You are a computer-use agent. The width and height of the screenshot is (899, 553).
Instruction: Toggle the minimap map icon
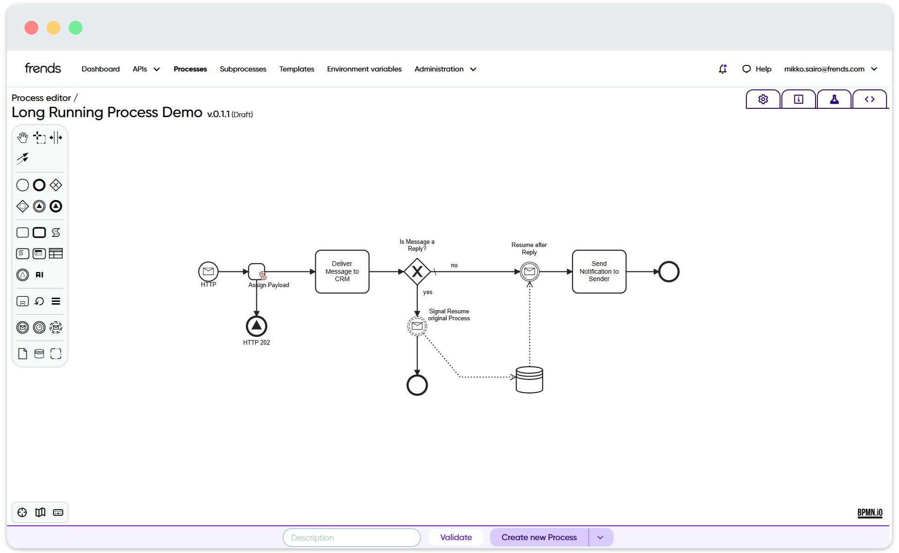coord(40,512)
